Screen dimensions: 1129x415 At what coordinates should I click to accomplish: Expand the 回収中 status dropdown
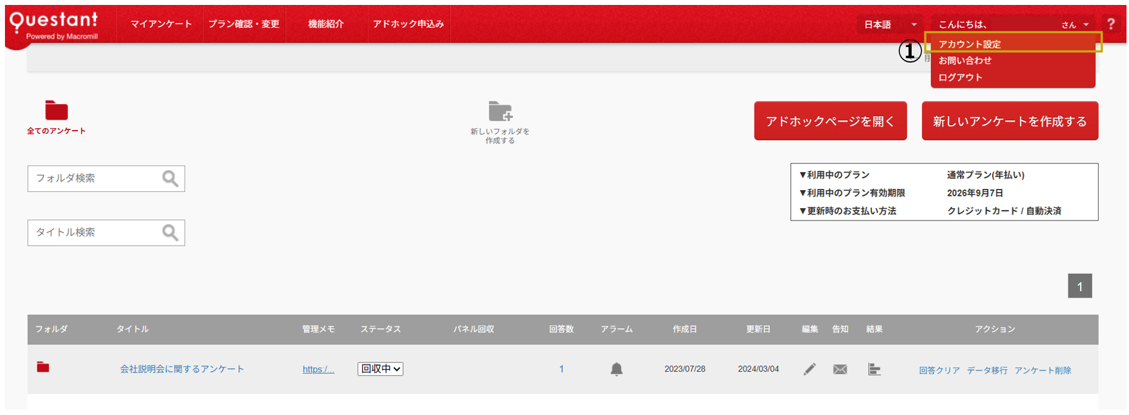tap(380, 369)
